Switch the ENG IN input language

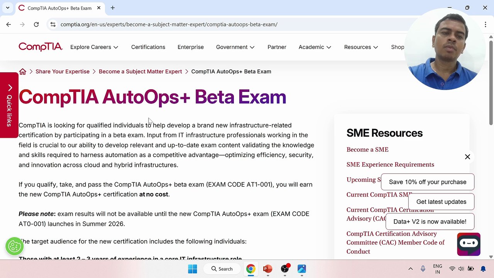click(x=438, y=269)
